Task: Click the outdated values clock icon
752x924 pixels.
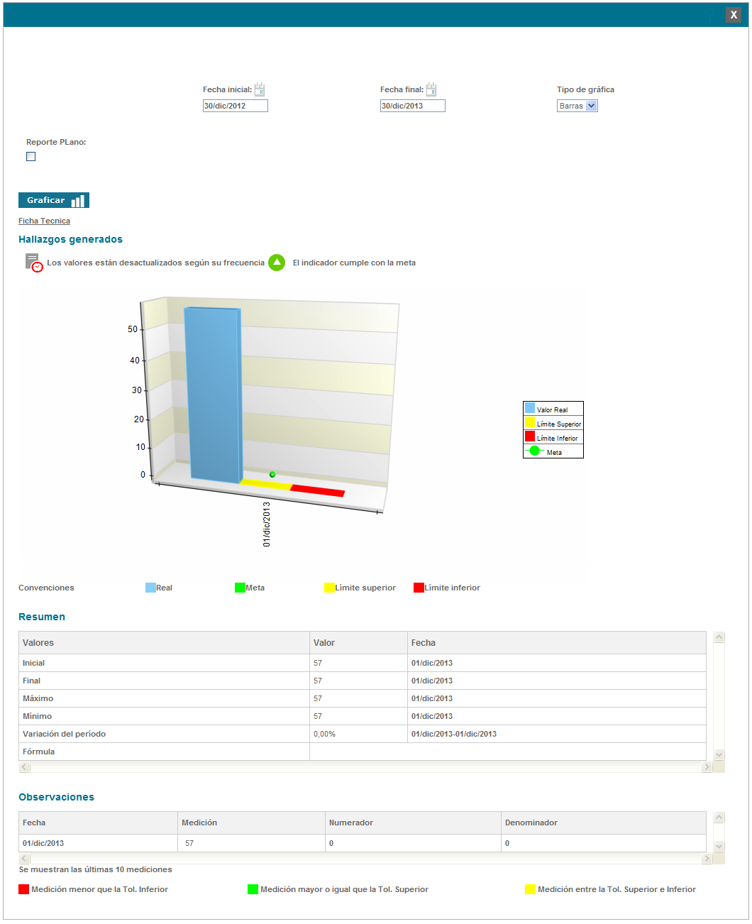Action: [x=34, y=263]
